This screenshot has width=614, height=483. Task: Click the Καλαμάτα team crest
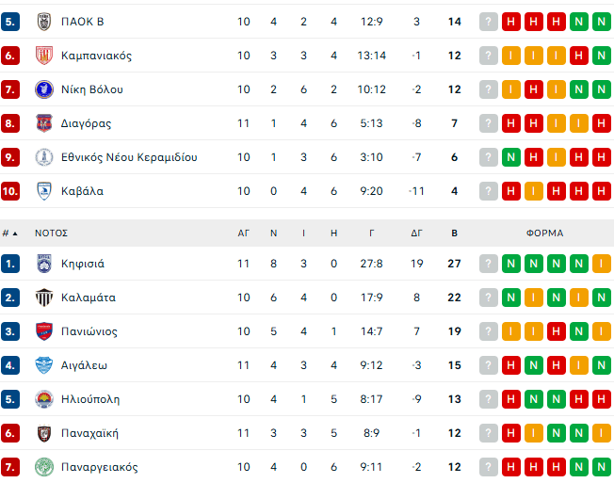(43, 298)
